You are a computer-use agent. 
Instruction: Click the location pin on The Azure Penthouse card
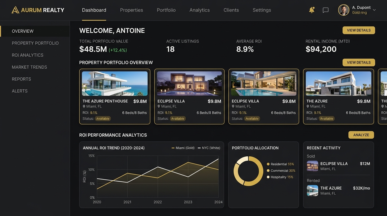tap(84, 106)
